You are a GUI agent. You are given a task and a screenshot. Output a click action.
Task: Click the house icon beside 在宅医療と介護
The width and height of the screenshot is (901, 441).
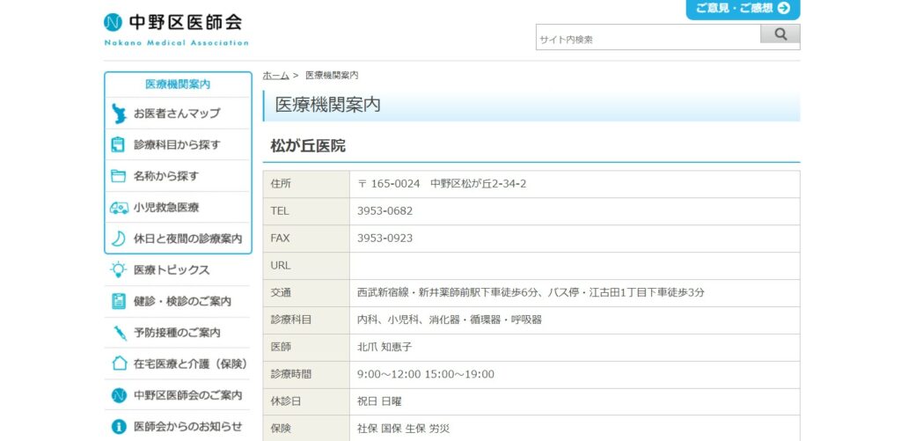tap(119, 364)
